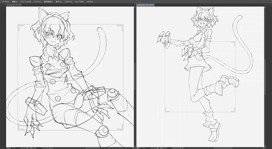
Task: Open the ヘルプ (Help) menu
Action: tap(90, 2)
